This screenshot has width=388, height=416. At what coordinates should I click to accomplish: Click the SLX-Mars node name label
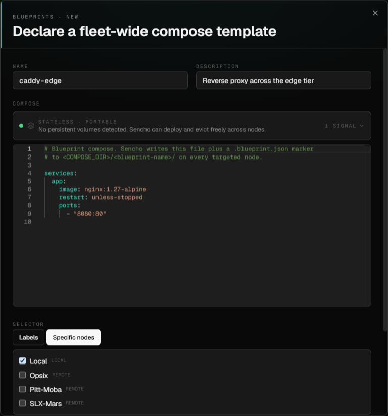45,403
